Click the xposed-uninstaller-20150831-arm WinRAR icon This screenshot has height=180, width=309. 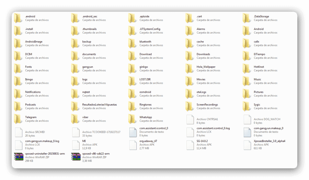pos(19,157)
